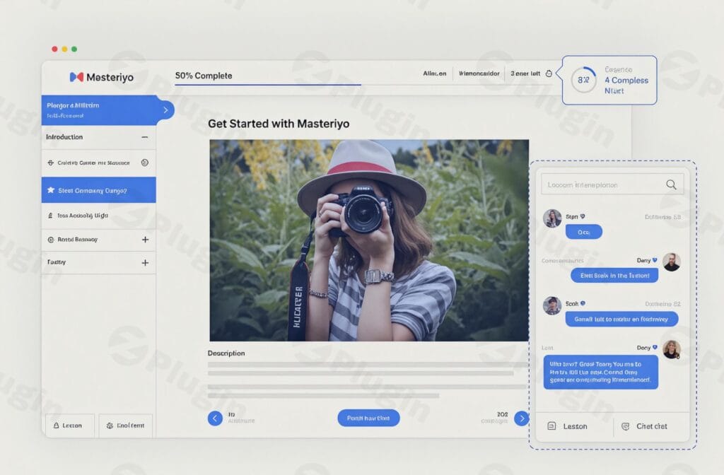724x475 pixels.
Task: Click the document icon on right panel's Lesson tab
Action: 554,426
